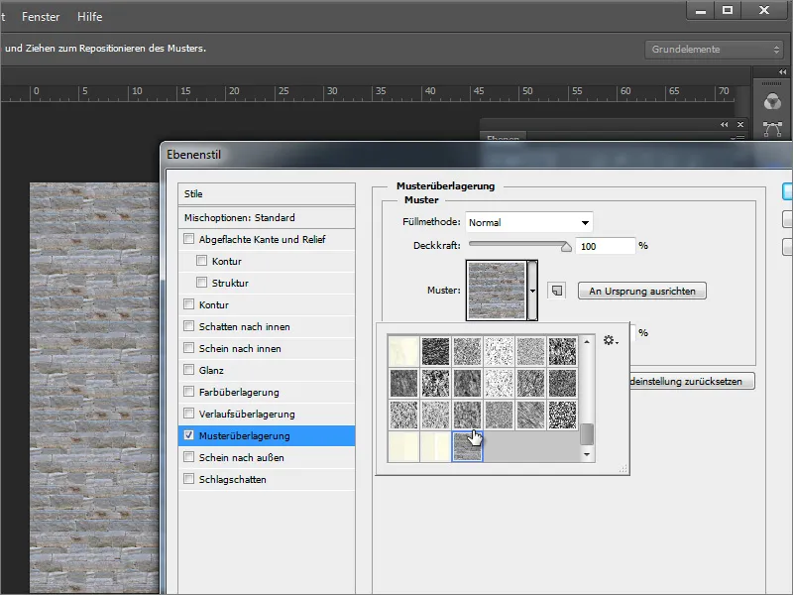Open the Hilfe menu
The image size is (793, 595).
(x=89, y=17)
